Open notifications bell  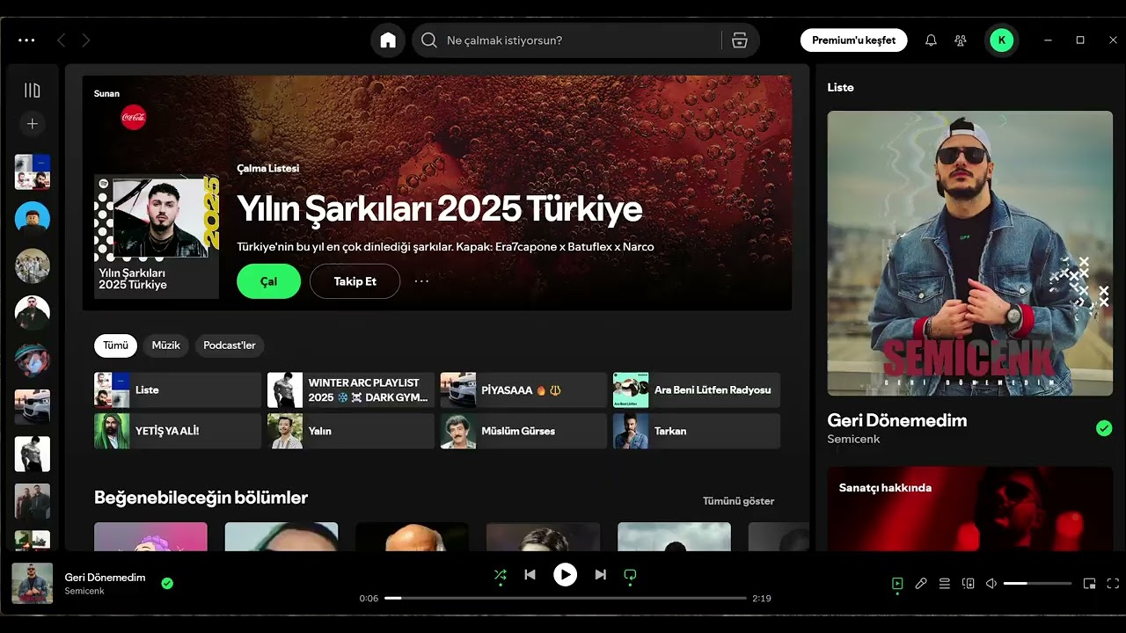pyautogui.click(x=931, y=40)
